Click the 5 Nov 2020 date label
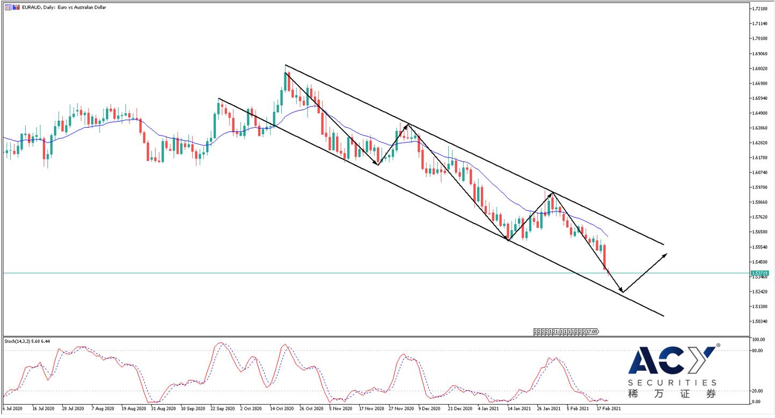The width and height of the screenshot is (775, 418). (x=341, y=408)
